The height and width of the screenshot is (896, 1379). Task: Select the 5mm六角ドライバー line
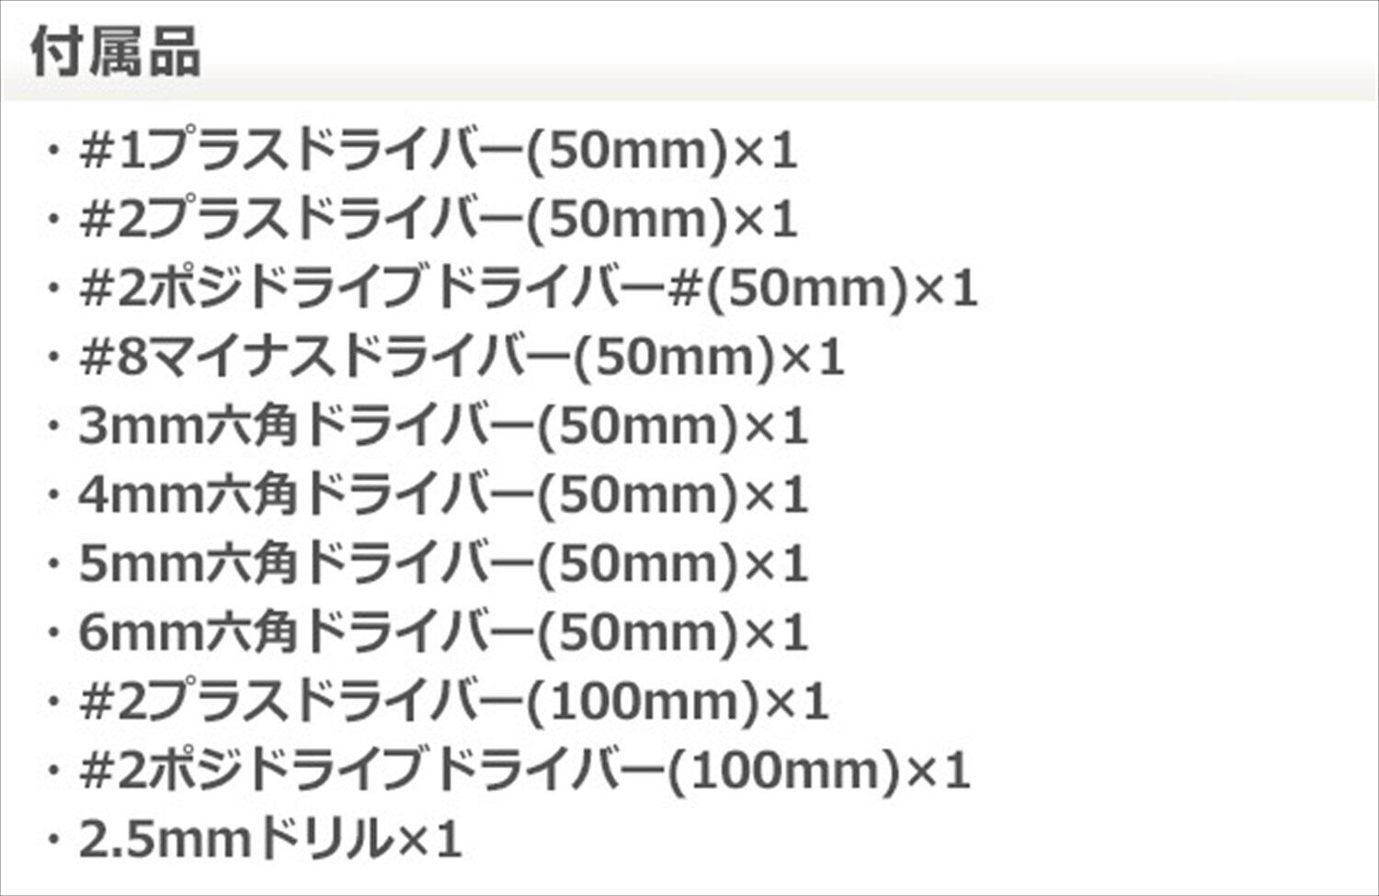(x=443, y=564)
